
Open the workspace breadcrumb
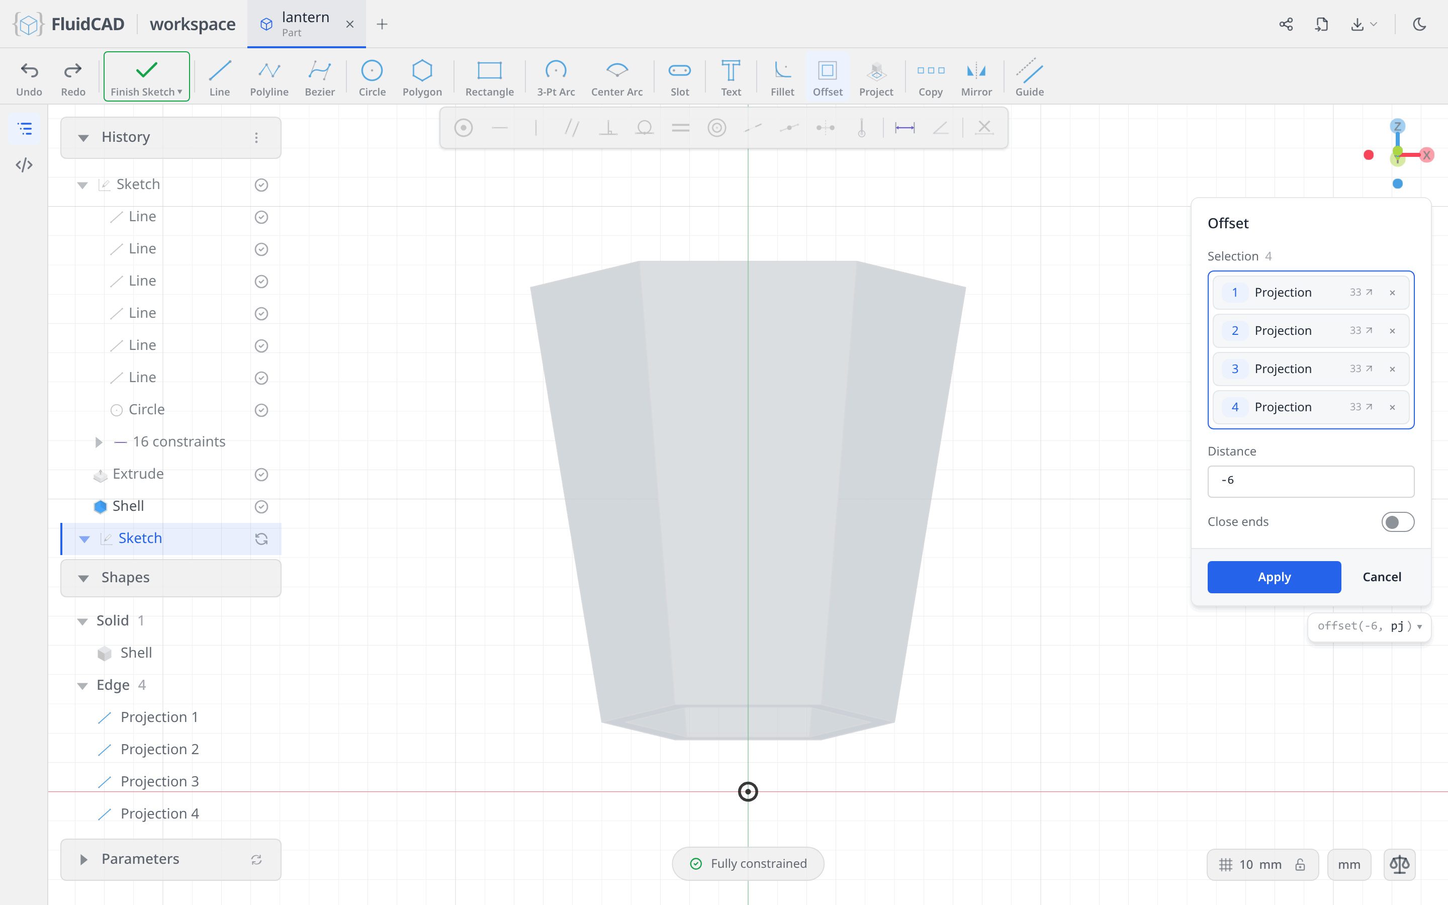point(192,24)
